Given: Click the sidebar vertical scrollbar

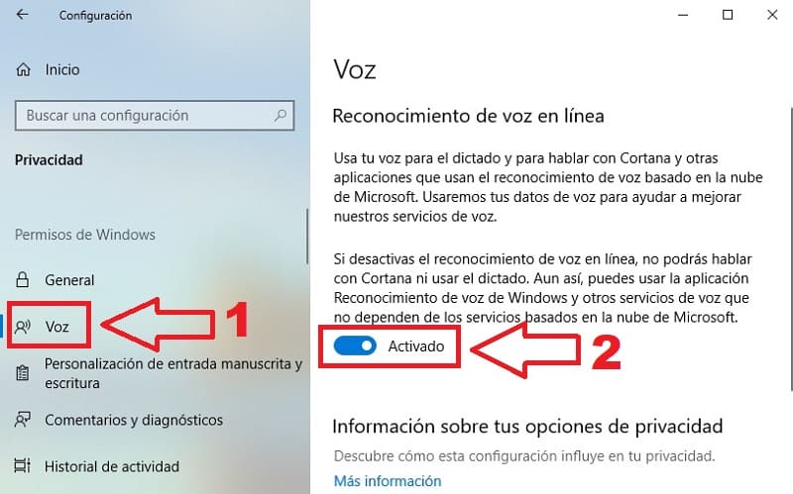Looking at the screenshot, I should [x=307, y=237].
